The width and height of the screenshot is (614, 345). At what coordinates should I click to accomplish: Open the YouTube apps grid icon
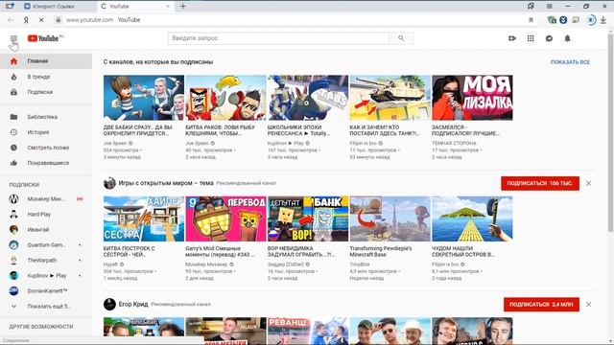pos(531,38)
